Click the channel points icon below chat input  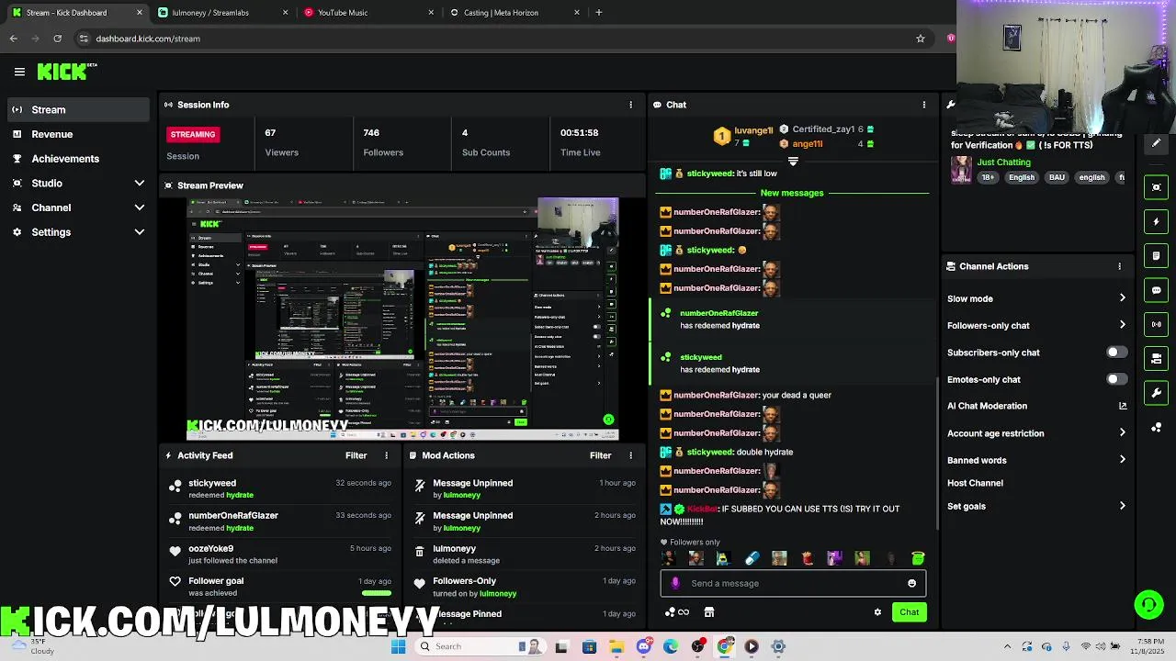(676, 612)
